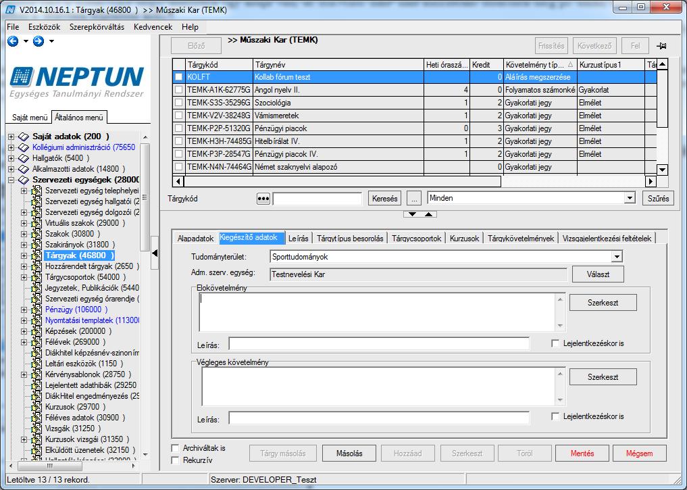This screenshot has width=687, height=490.
Task: Click the Másolás button
Action: tap(349, 454)
